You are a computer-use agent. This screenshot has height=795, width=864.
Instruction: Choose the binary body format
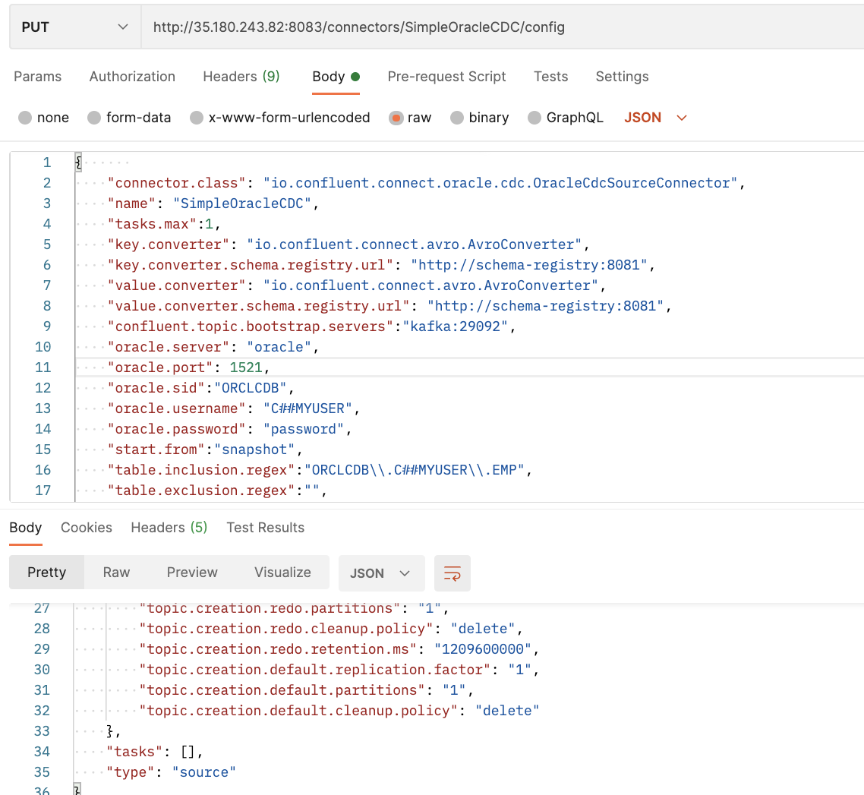(x=480, y=118)
